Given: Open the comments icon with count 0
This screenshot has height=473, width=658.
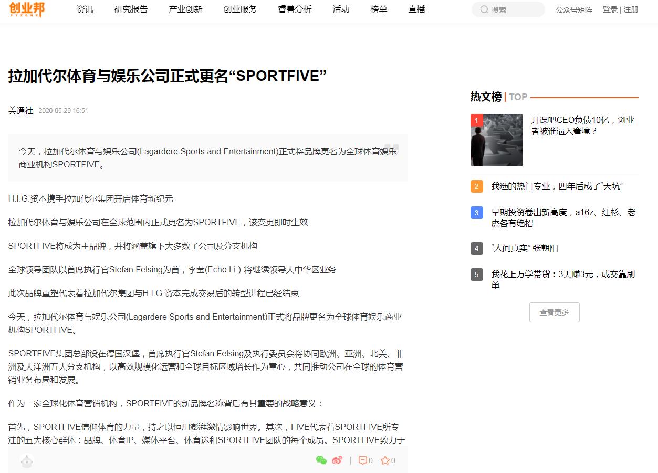Looking at the screenshot, I should coord(365,460).
